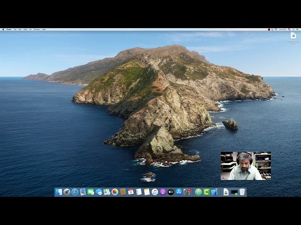301x225 pixels.
Task: Click the webcam video overlay
Action: [246, 166]
